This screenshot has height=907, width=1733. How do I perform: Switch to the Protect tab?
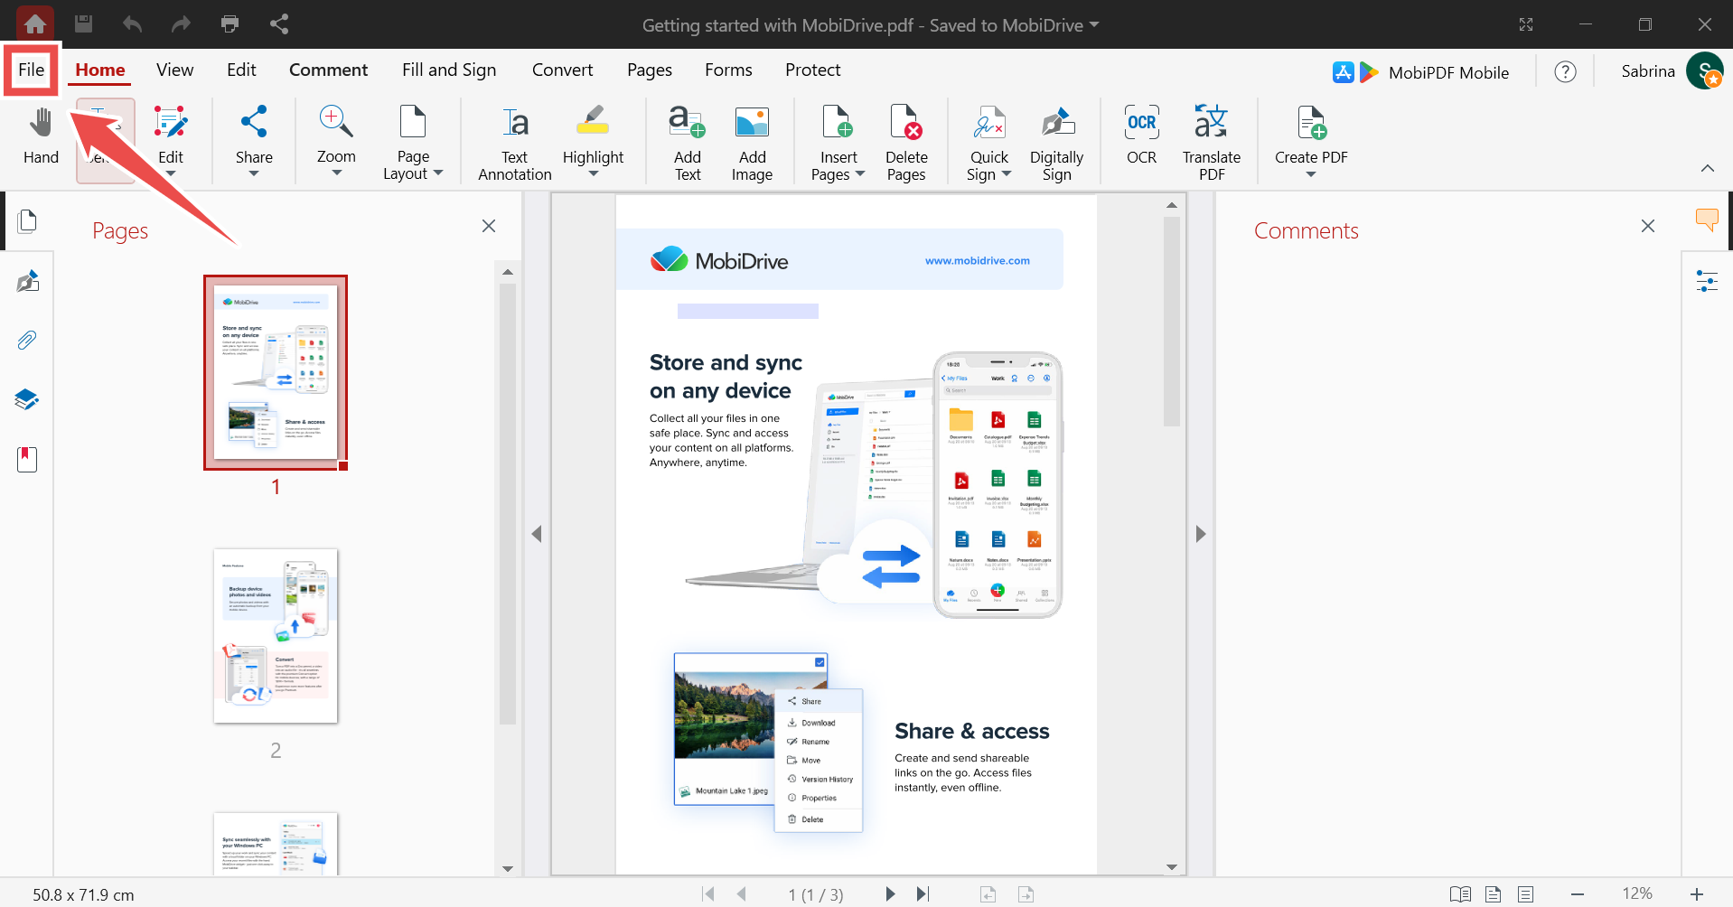tap(812, 70)
